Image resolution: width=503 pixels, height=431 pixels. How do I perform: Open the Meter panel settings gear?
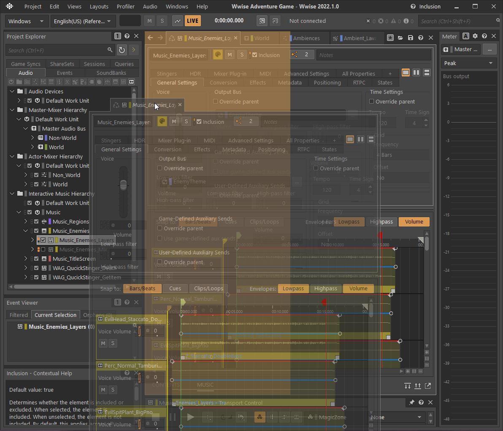point(475,36)
